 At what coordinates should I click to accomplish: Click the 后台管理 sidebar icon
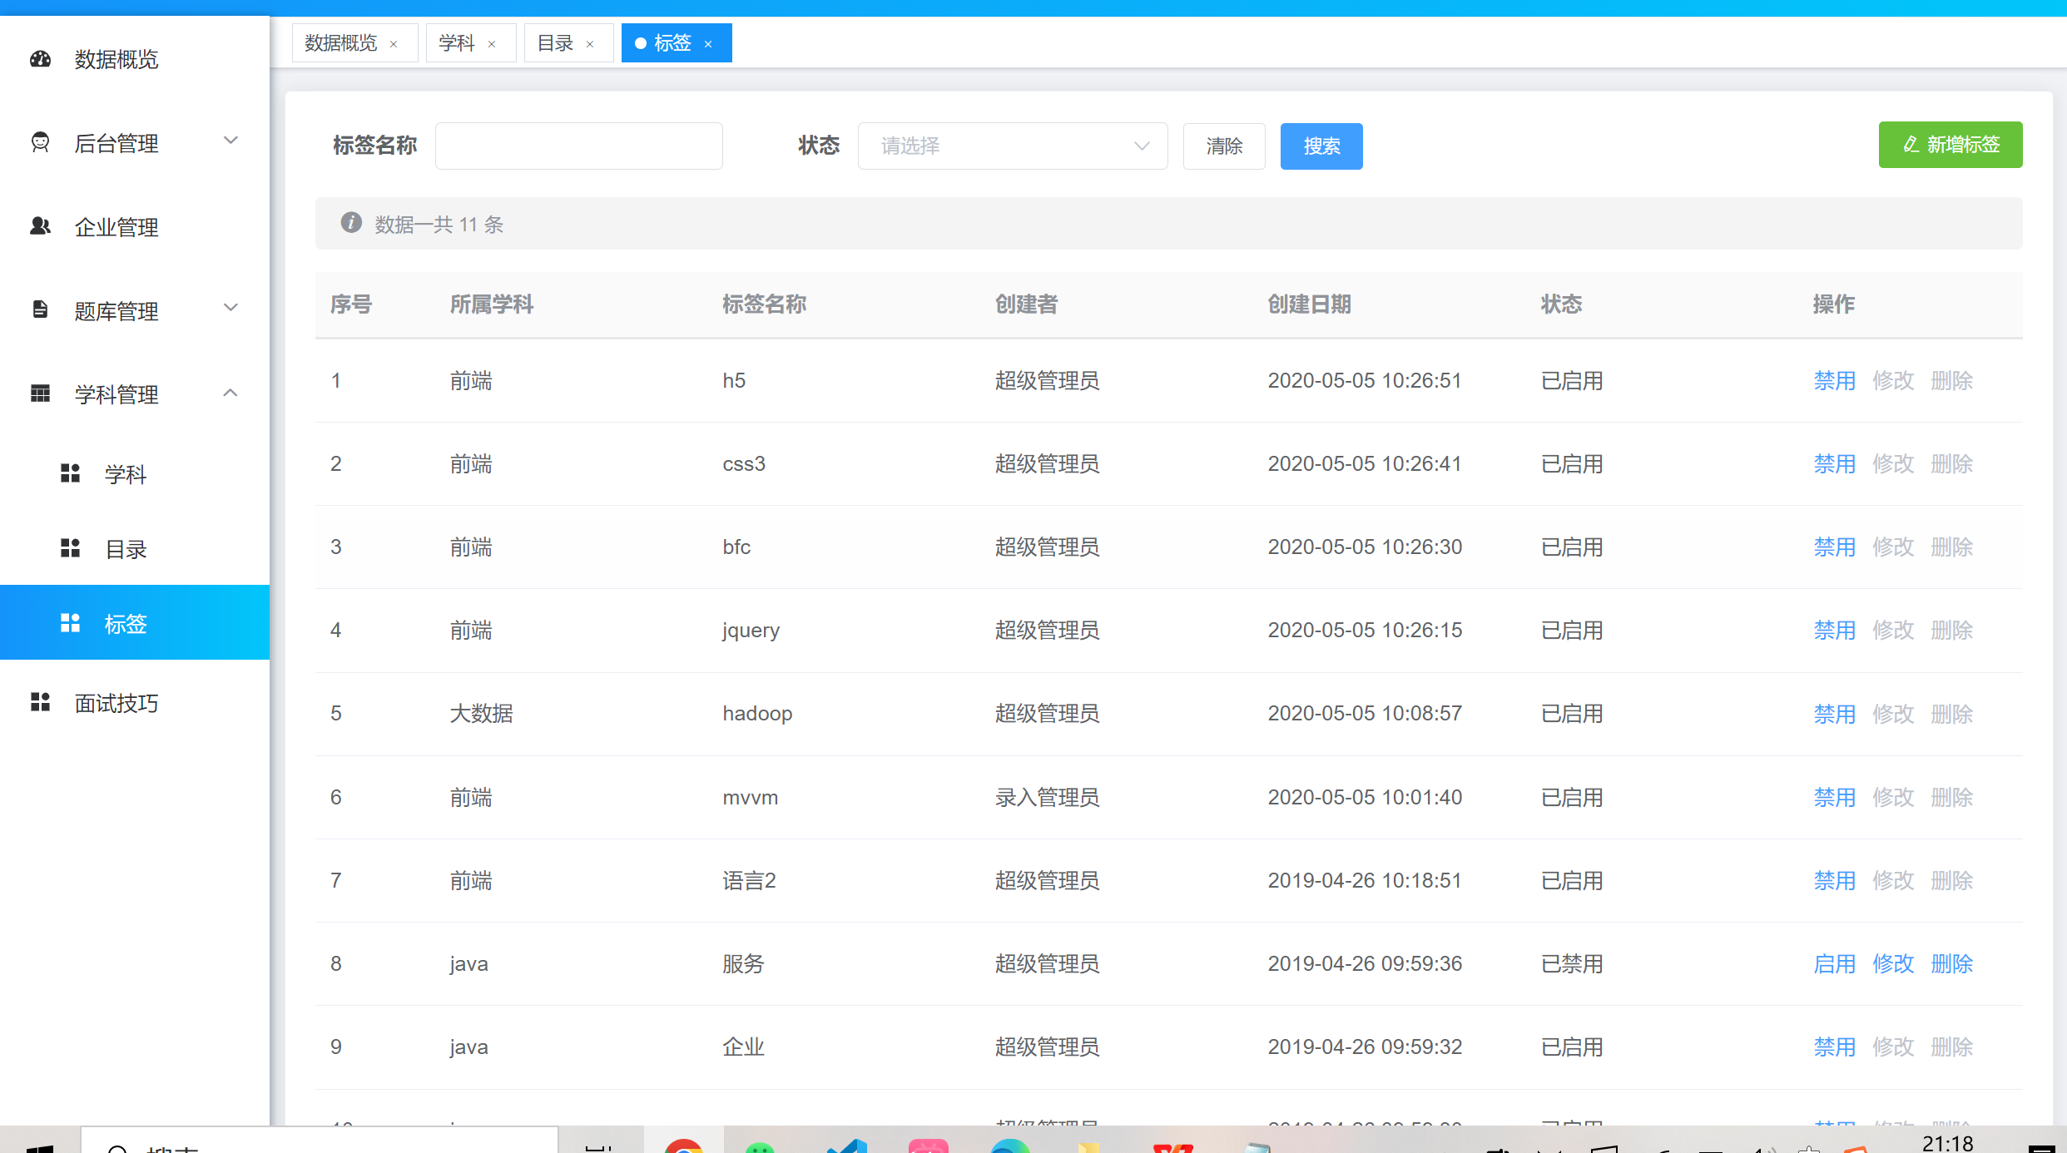point(40,142)
